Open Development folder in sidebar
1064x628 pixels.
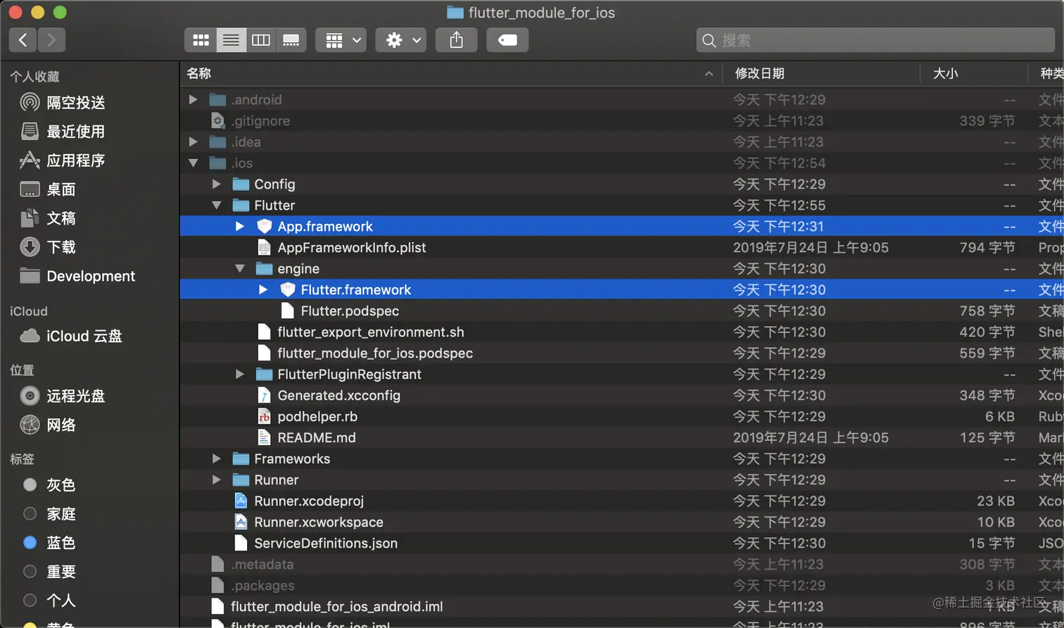78,276
